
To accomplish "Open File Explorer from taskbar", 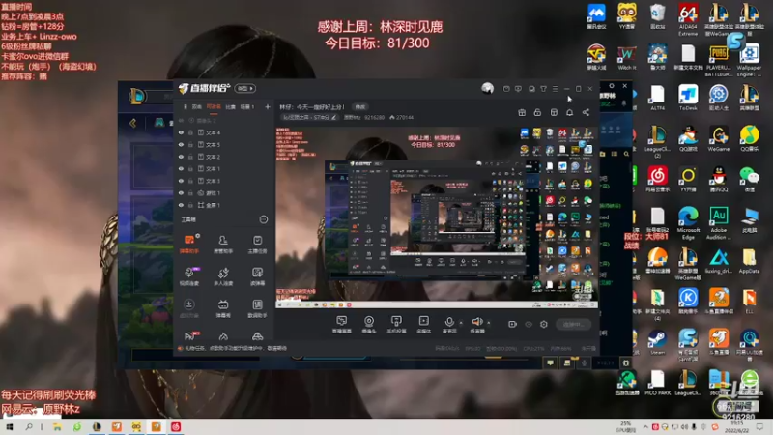I will point(57,427).
